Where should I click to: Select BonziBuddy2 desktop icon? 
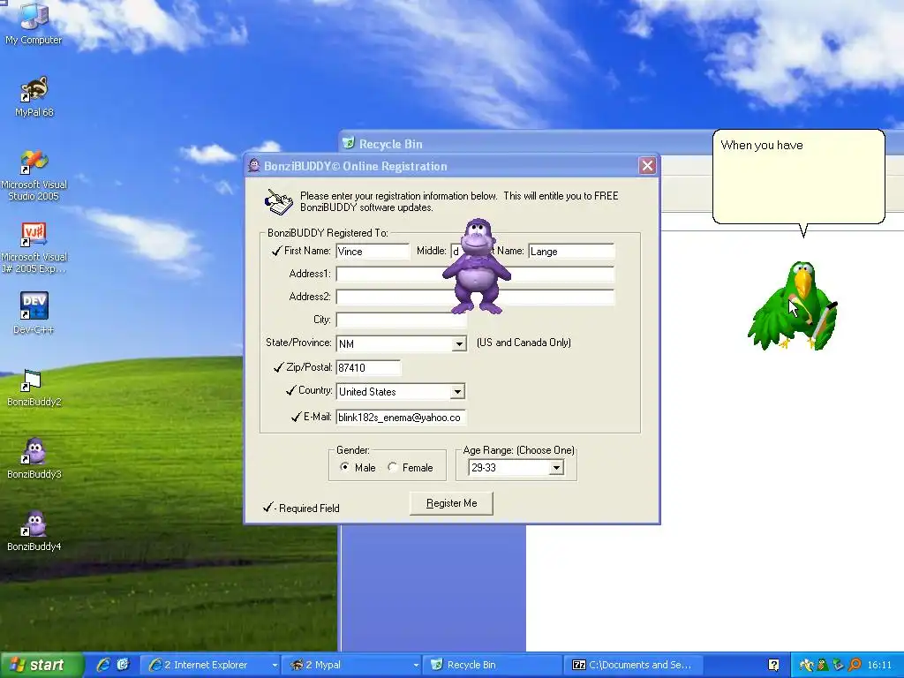click(34, 388)
